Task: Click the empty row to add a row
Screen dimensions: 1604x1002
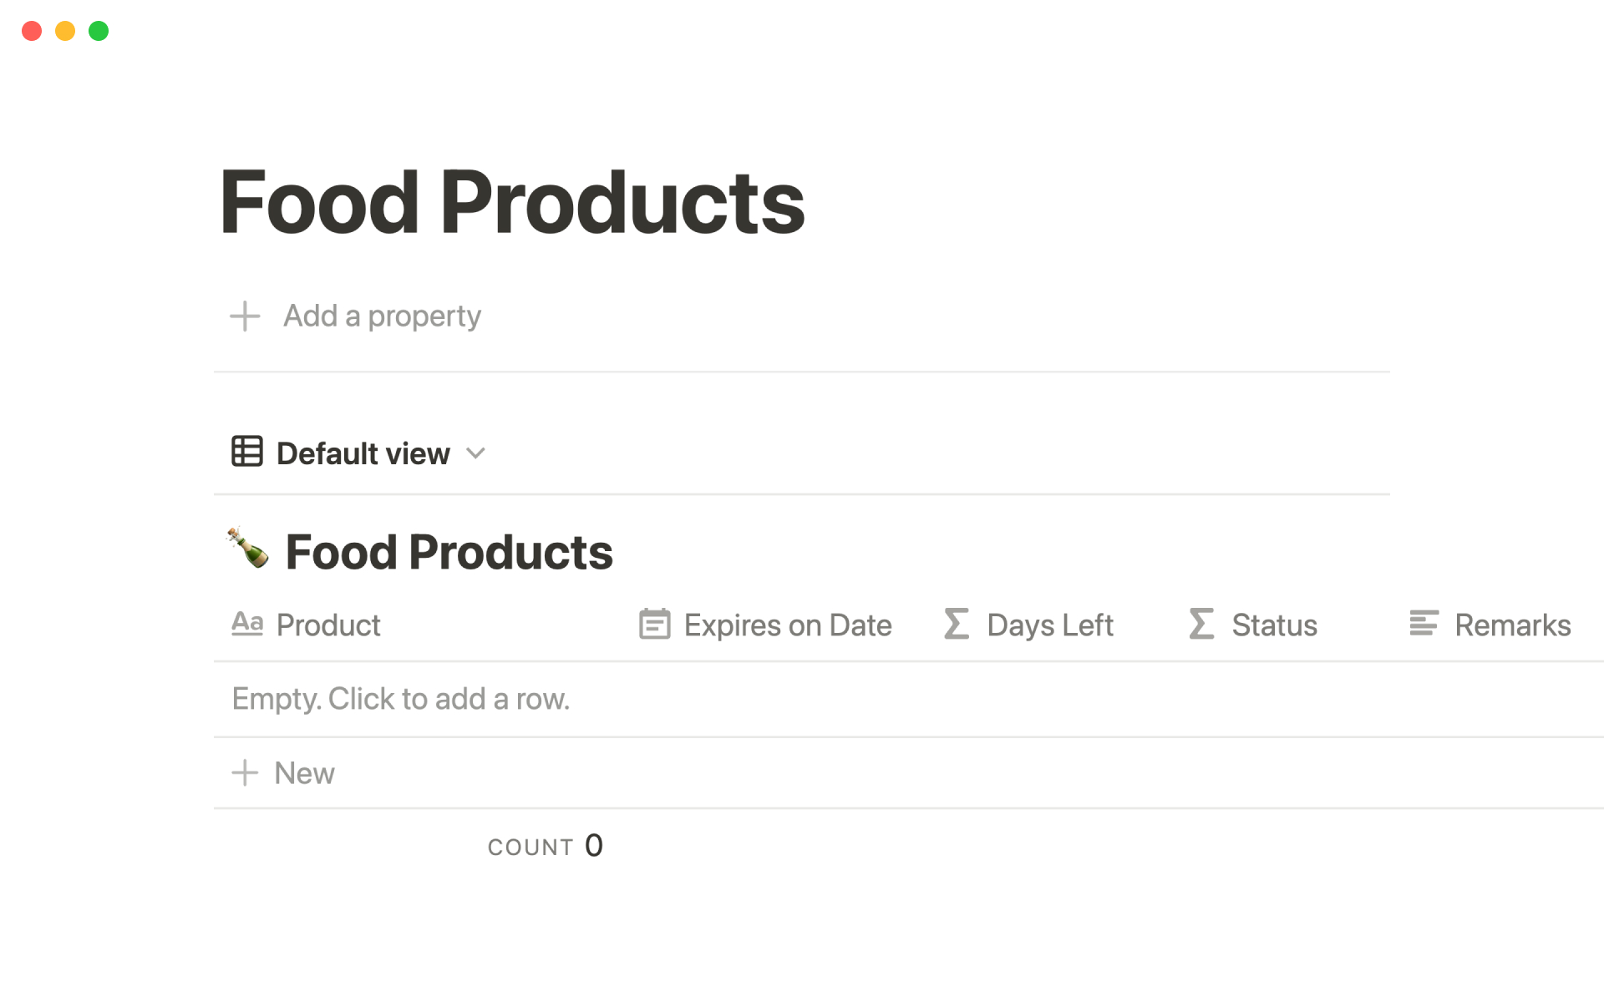Action: (x=401, y=699)
